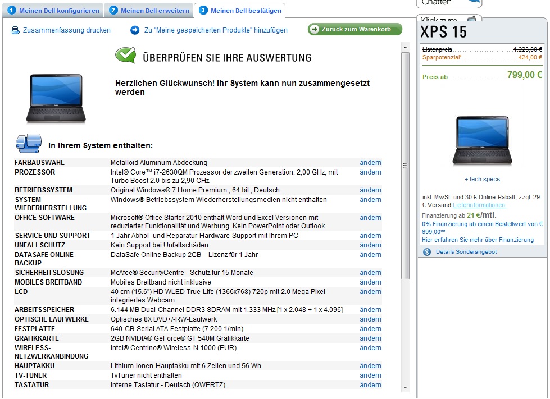The width and height of the screenshot is (550, 399).
Task: Click ändern for Mobiles Breitband
Action: coord(370,282)
